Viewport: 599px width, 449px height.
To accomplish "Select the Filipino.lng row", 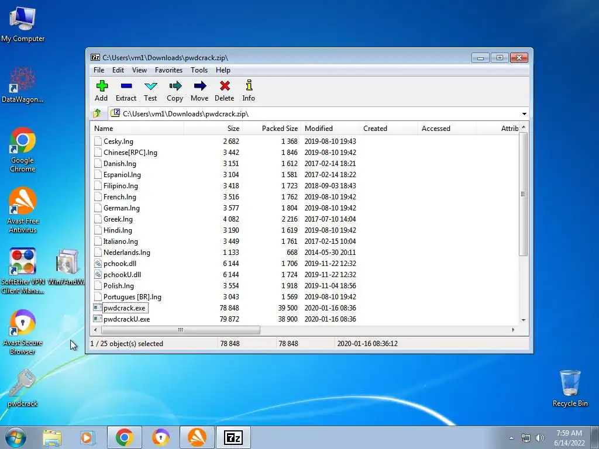I will tap(305, 185).
